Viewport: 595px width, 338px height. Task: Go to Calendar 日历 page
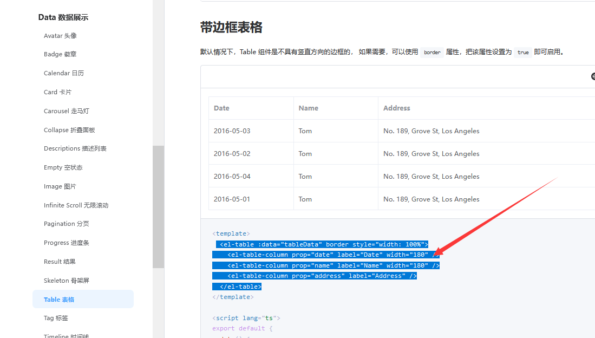coord(64,73)
